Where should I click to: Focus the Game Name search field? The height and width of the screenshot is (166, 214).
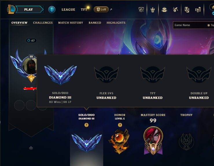(190, 25)
